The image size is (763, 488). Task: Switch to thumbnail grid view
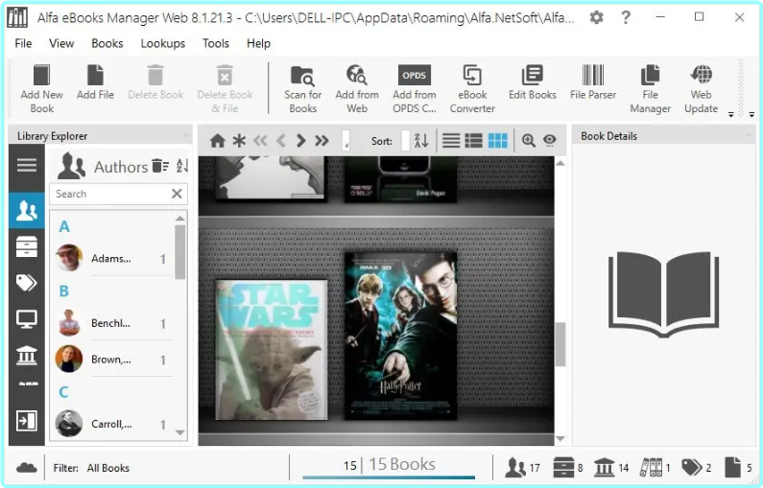497,141
